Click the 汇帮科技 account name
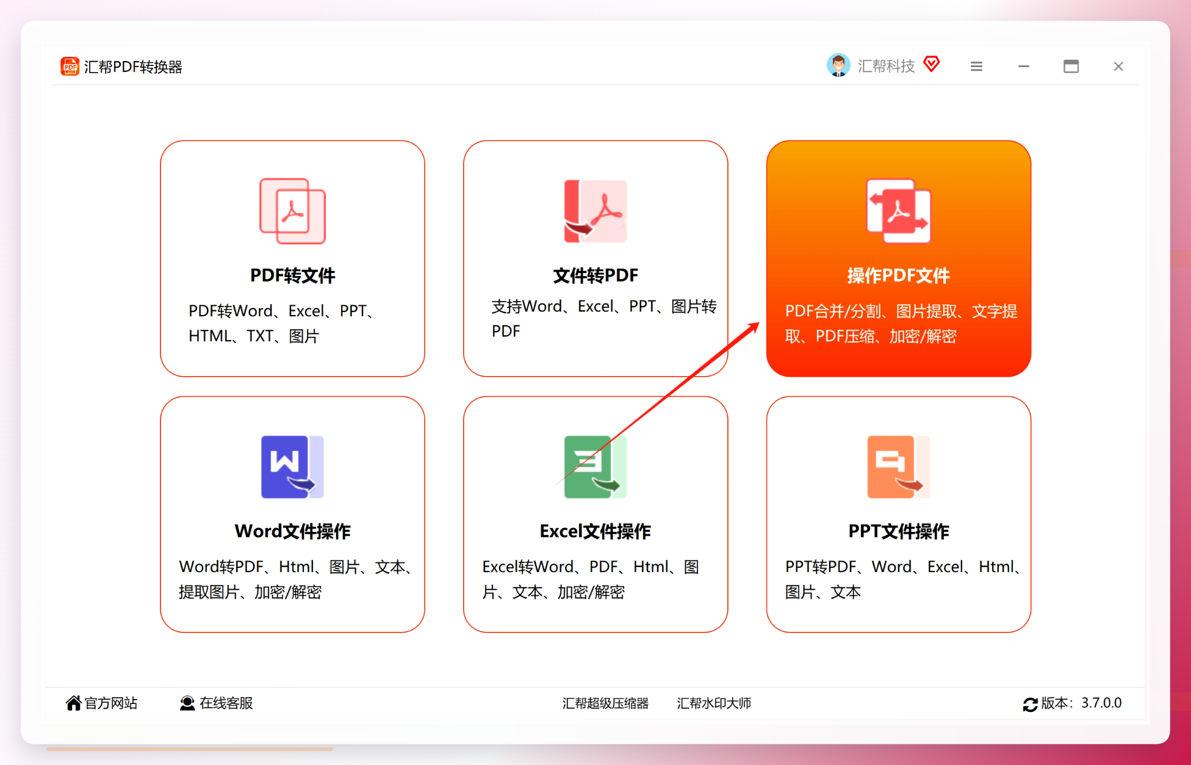This screenshot has height=765, width=1191. (886, 66)
